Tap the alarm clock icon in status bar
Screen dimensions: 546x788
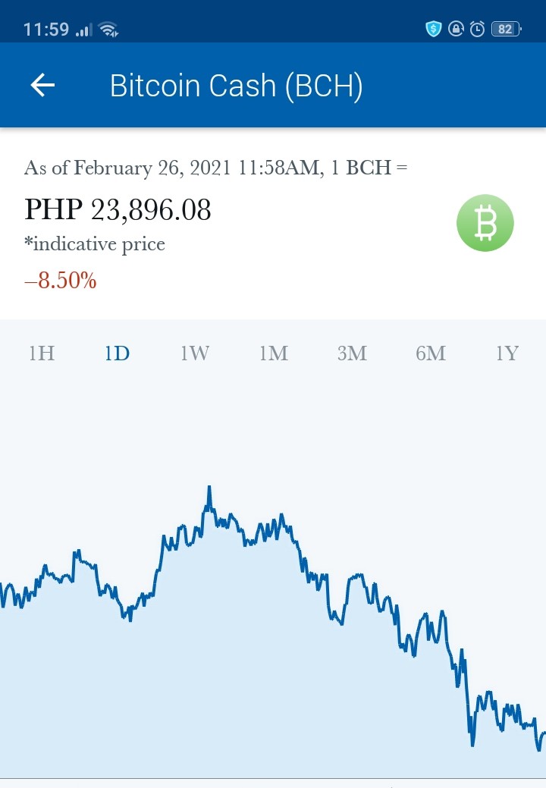pyautogui.click(x=477, y=29)
